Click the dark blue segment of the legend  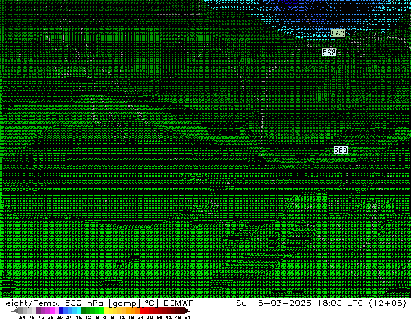point(61,311)
